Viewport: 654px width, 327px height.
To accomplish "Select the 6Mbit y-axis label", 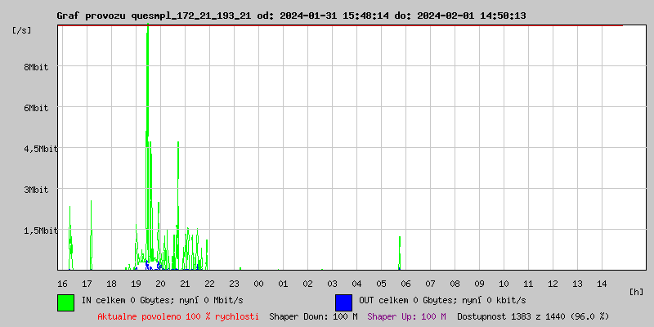I will pyautogui.click(x=36, y=108).
